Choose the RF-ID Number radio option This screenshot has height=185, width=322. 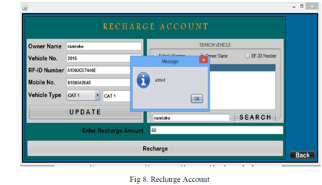248,56
